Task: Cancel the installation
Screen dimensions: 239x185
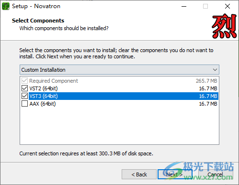Action: point(216,174)
